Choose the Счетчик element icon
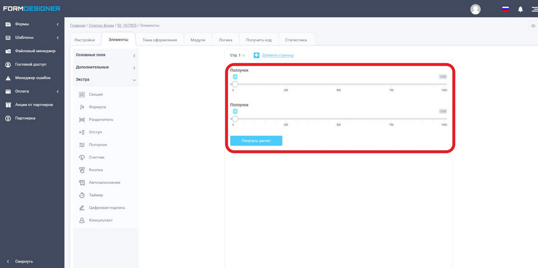The image size is (538, 268). click(x=82, y=158)
